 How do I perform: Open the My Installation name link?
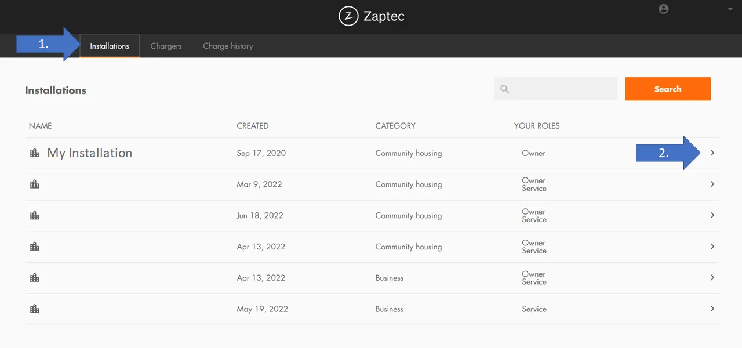pos(90,153)
